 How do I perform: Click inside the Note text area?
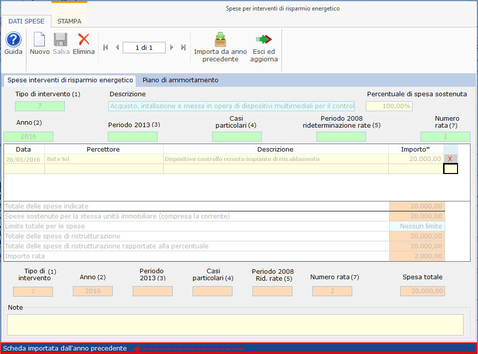tap(235, 325)
